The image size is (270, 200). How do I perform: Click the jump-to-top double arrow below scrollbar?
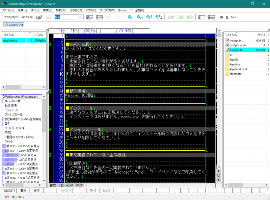point(219,171)
